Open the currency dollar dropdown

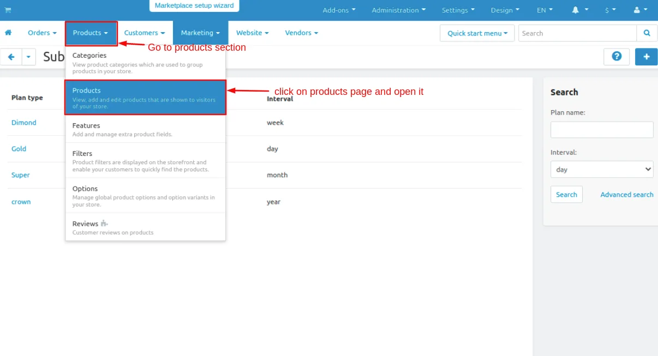611,10
